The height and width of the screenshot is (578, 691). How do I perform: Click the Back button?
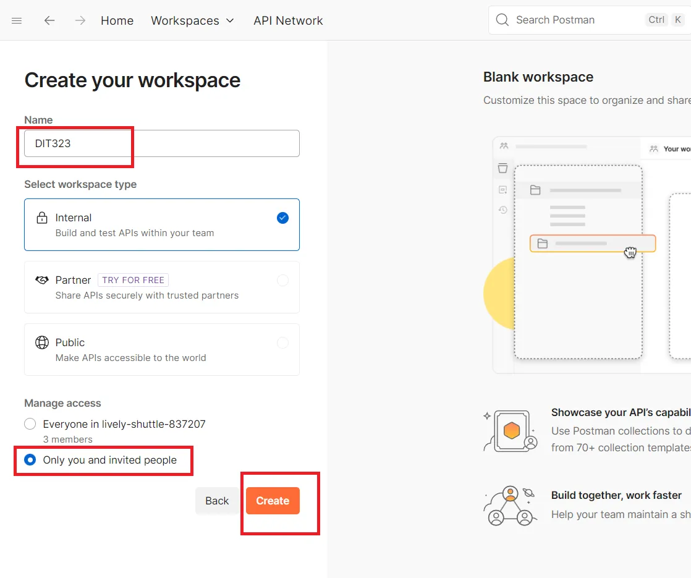click(218, 500)
